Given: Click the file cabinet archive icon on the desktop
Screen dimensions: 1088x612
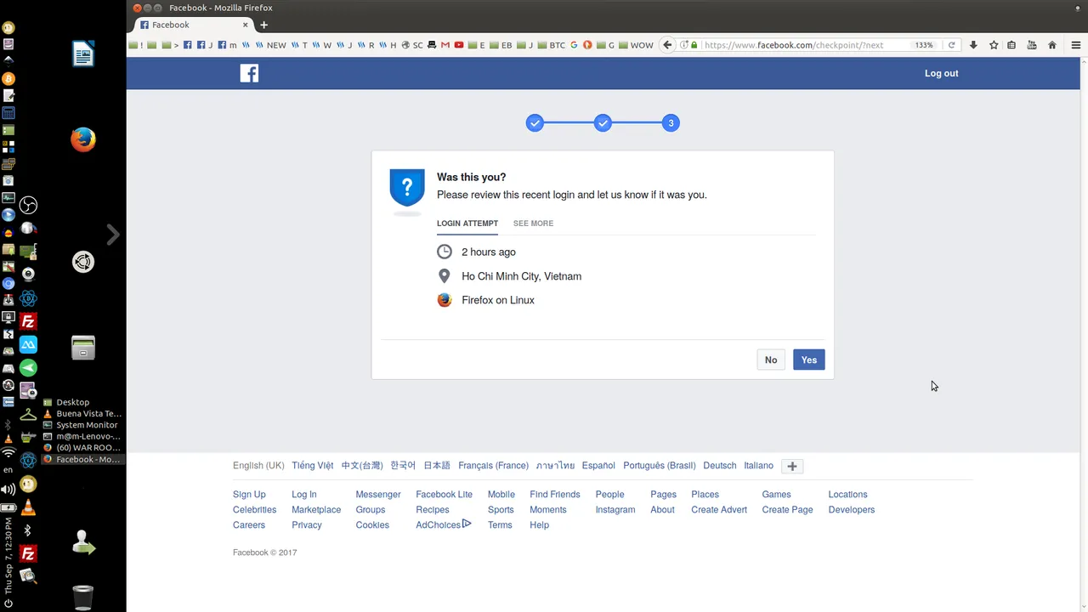Looking at the screenshot, I should tap(83, 347).
